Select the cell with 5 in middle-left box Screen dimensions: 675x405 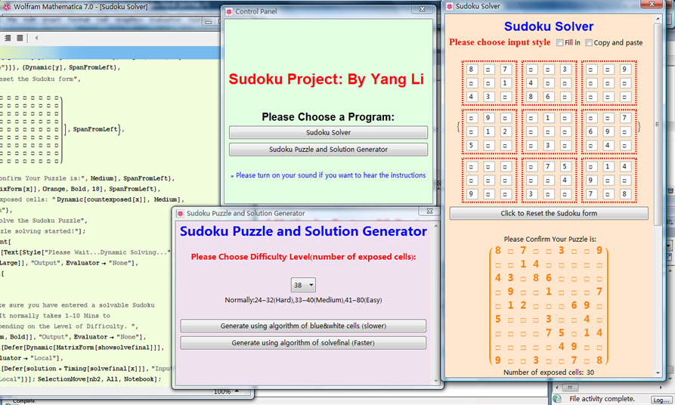click(x=471, y=146)
